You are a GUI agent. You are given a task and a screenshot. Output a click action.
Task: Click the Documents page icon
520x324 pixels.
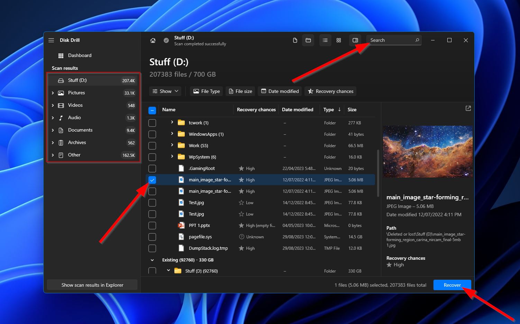(61, 130)
